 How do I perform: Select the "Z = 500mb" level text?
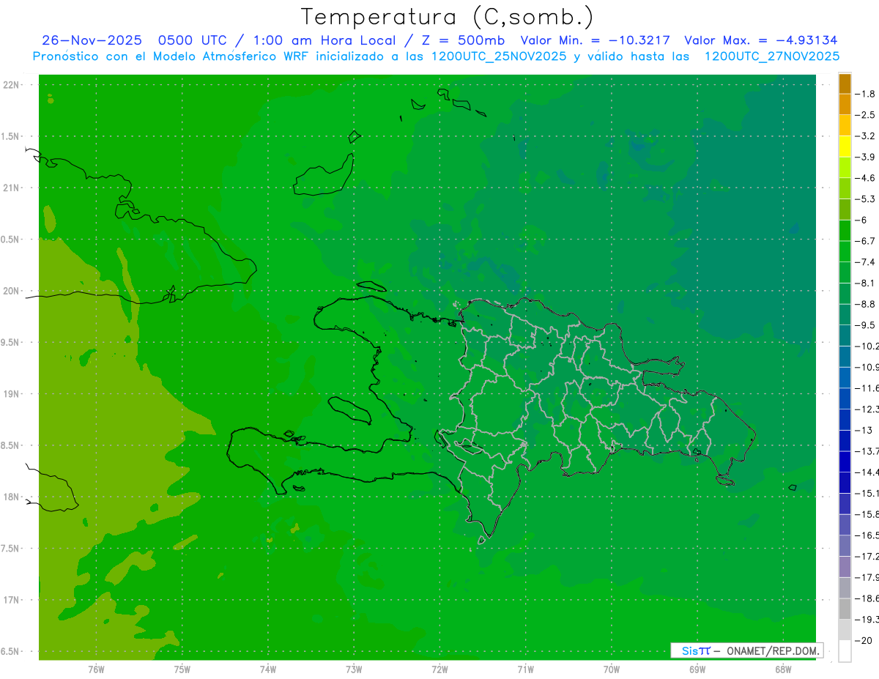point(459,40)
